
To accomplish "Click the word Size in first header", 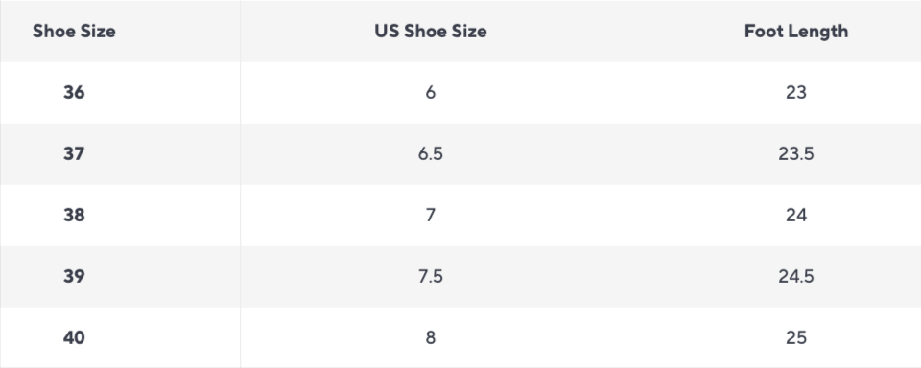I will click(99, 31).
